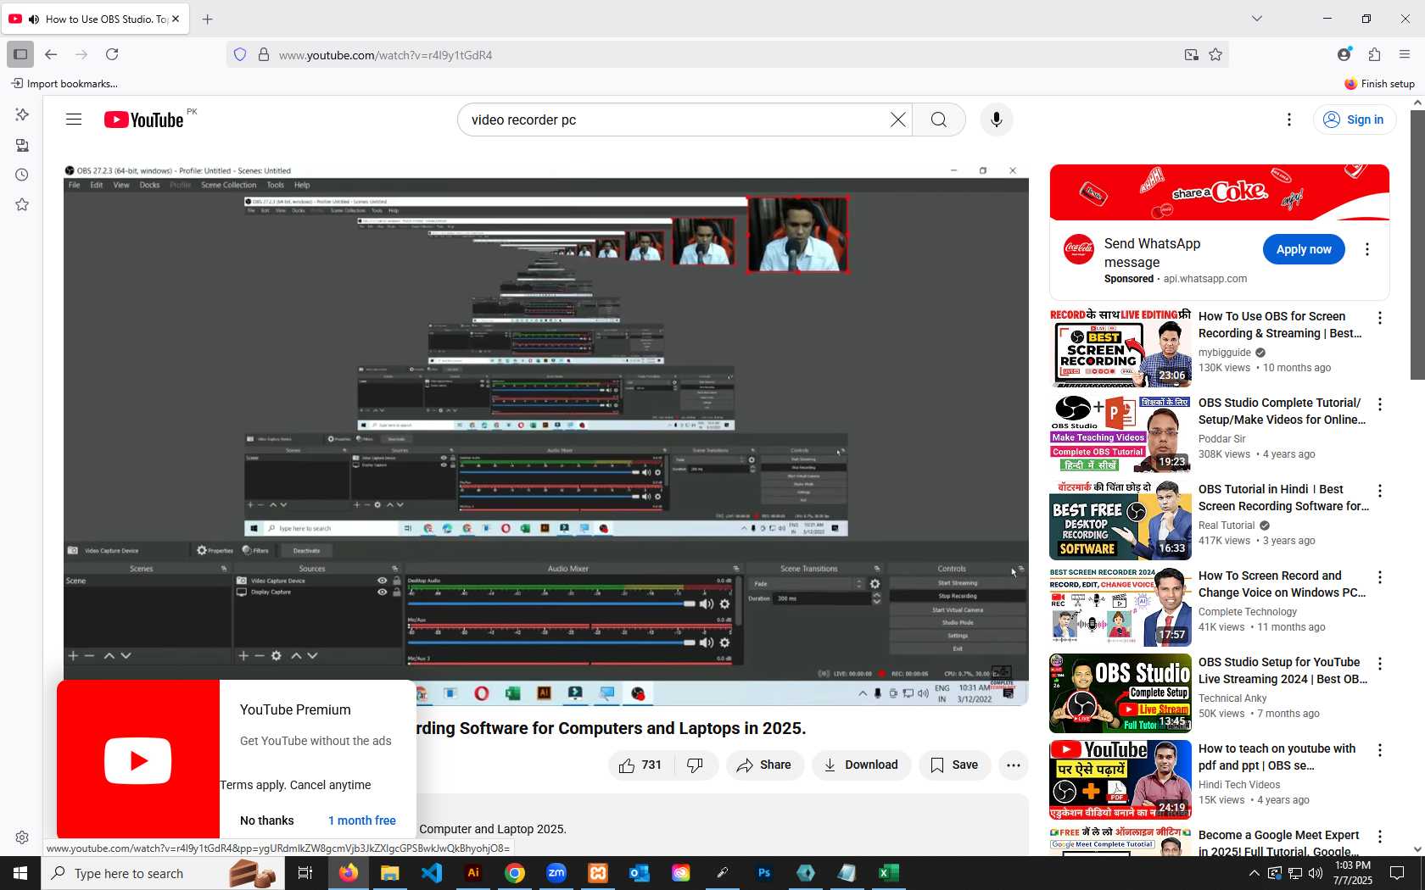Open options for Coke ad
This screenshot has width=1425, height=890.
(x=1366, y=249)
